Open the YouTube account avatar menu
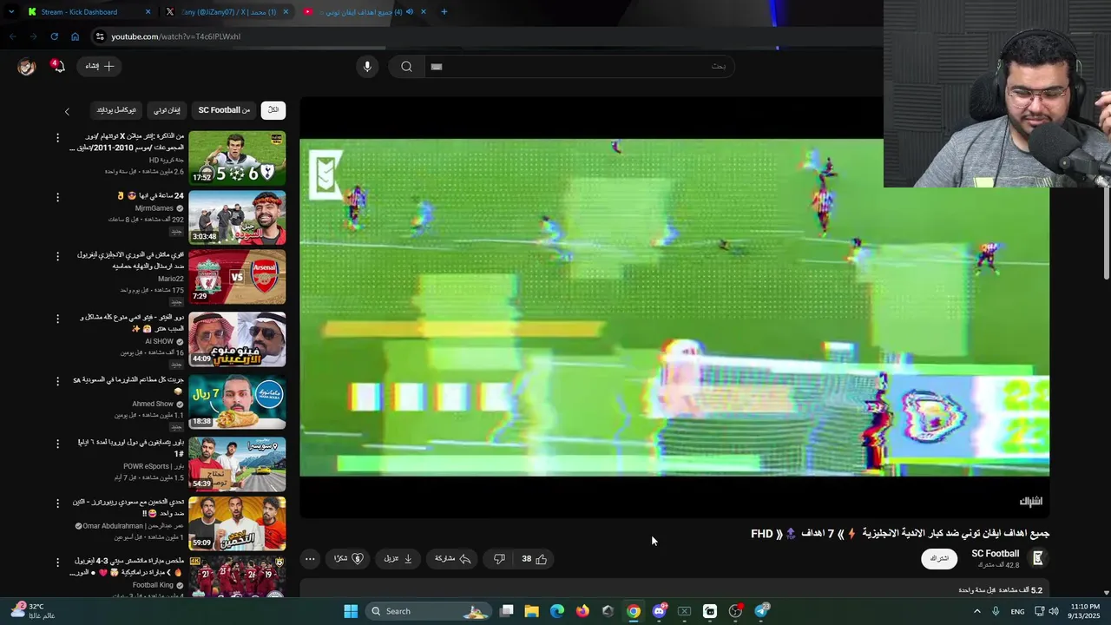The height and width of the screenshot is (625, 1111). [x=27, y=67]
